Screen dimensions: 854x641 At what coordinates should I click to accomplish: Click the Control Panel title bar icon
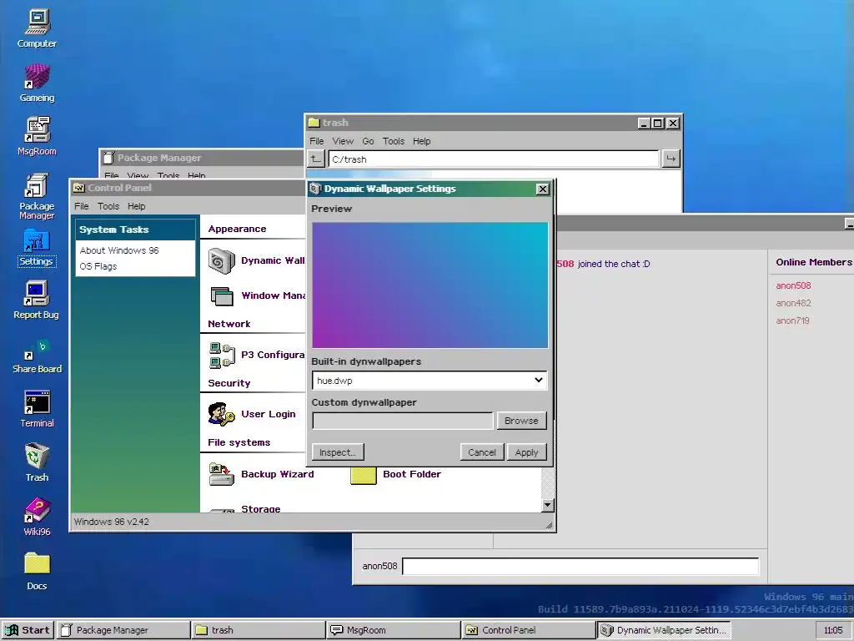[x=79, y=188]
